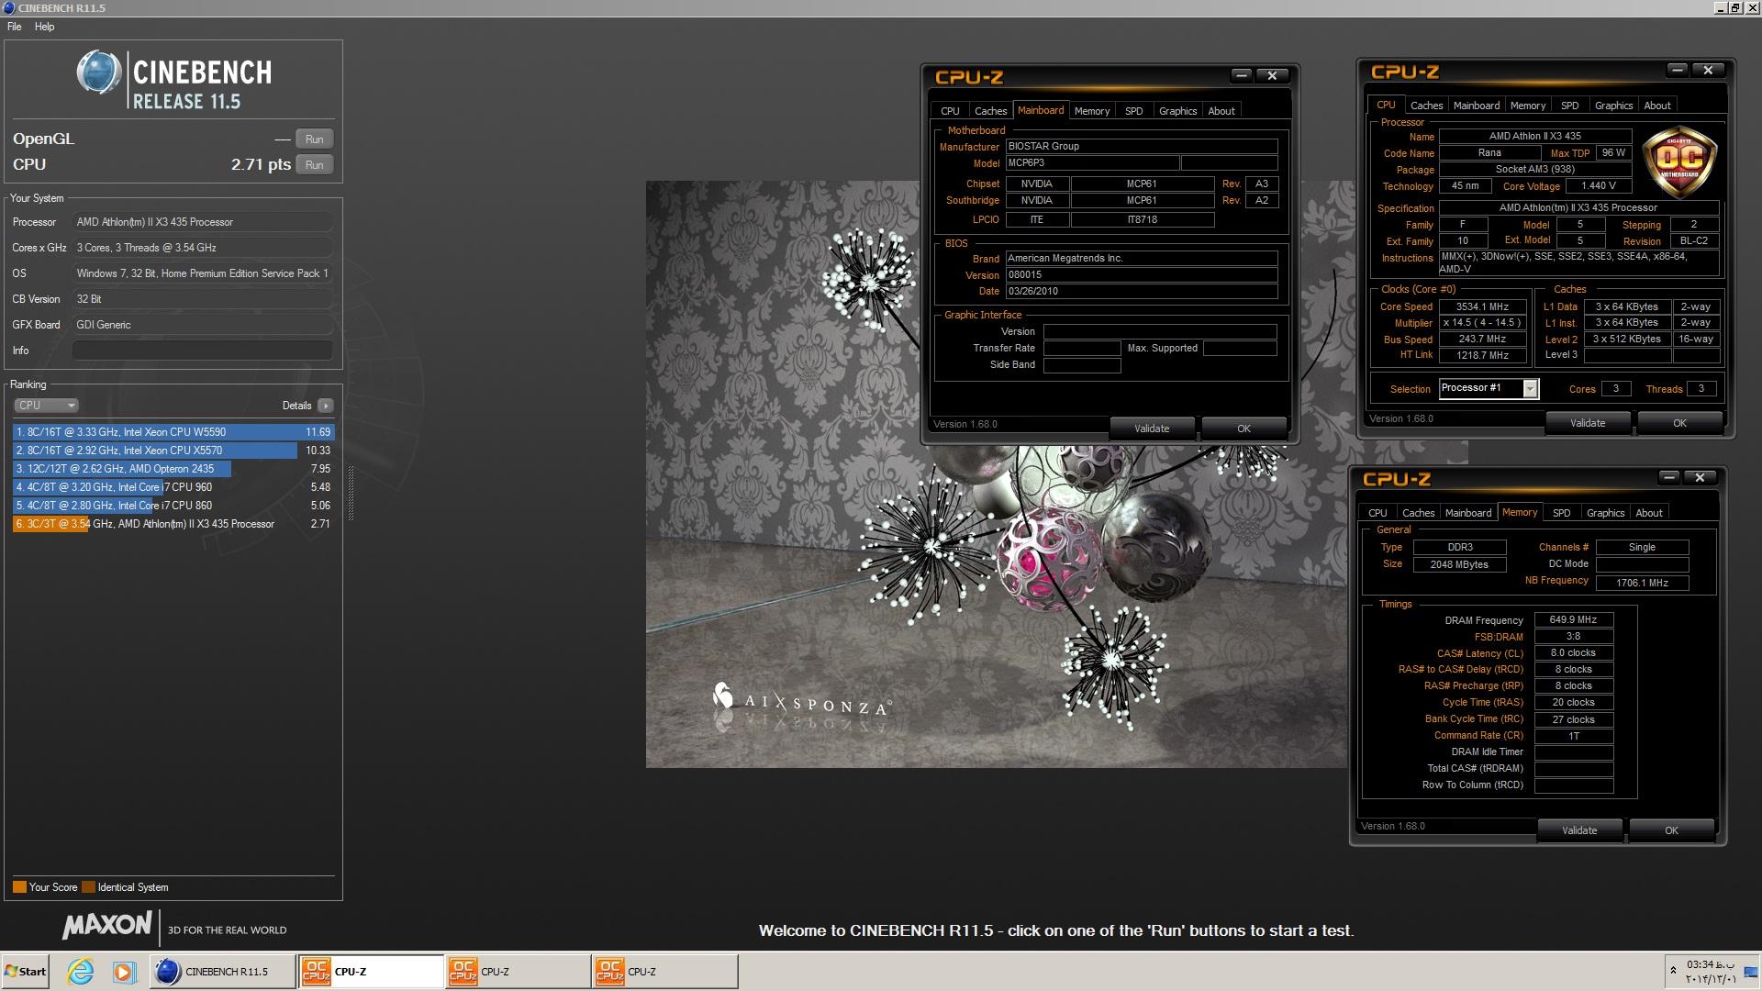
Task: Select the Core i7 CPU 960 ranking entry
Action: tap(173, 487)
